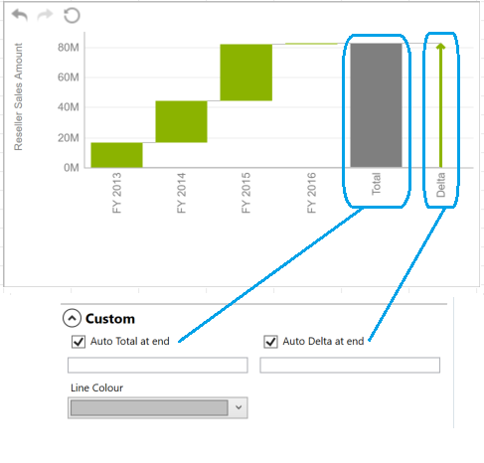Click the undo arrow icon
Viewport: 484px width, 463px height.
click(x=20, y=15)
